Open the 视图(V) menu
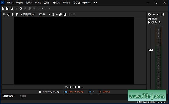The height and width of the screenshot is (104, 169). [29, 3]
